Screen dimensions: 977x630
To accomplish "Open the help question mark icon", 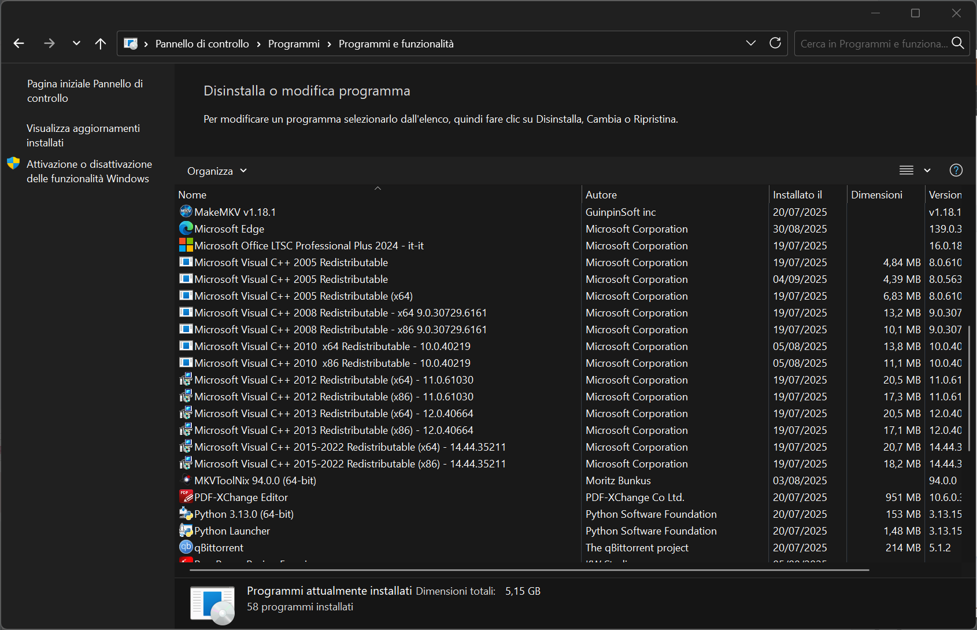I will click(x=956, y=170).
